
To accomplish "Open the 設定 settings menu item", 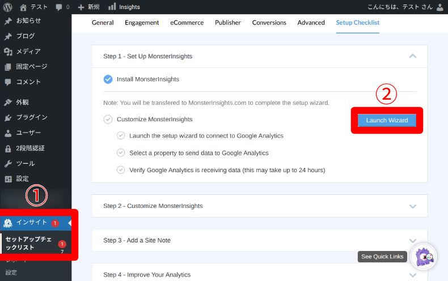I will pyautogui.click(x=22, y=179).
